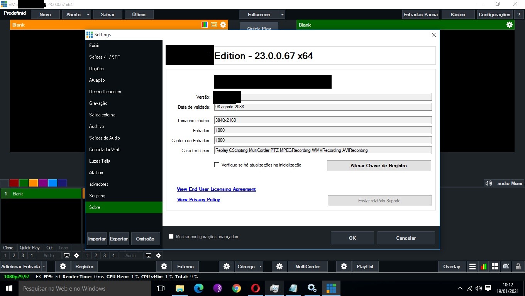
Task: Click the speaker icon beside audio Mixer
Action: click(489, 183)
